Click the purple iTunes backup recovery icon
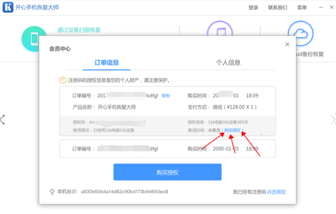This screenshot has height=214, width=336. click(x=220, y=28)
